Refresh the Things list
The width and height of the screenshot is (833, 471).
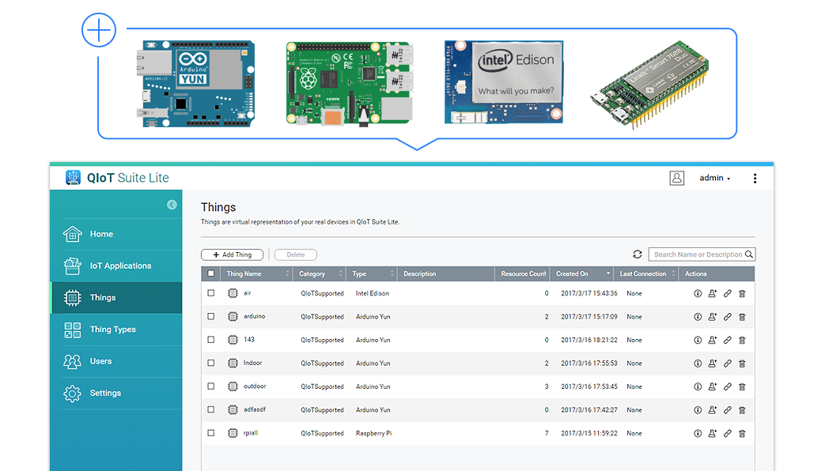[638, 254]
